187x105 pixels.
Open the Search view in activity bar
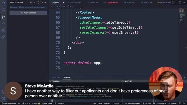pos(3,10)
